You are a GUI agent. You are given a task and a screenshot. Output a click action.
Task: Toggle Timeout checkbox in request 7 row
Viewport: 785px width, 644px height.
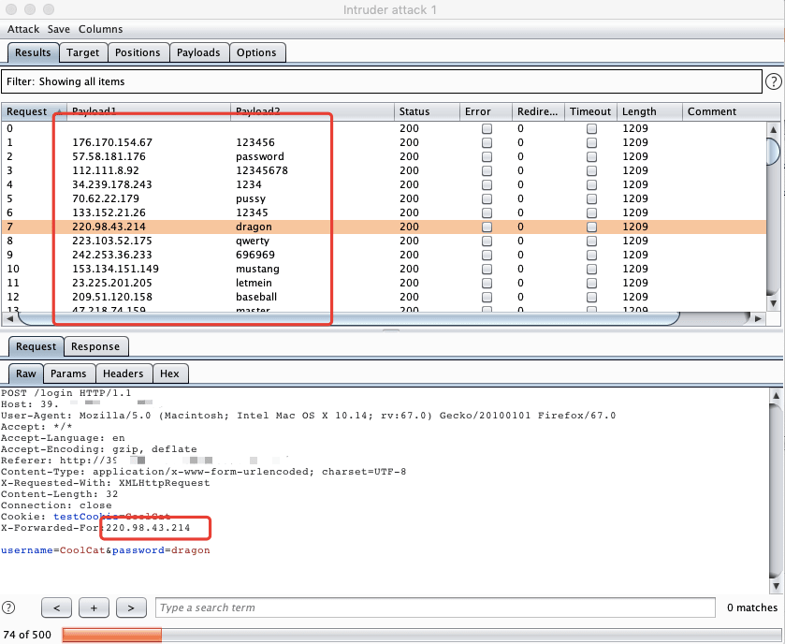coord(591,227)
